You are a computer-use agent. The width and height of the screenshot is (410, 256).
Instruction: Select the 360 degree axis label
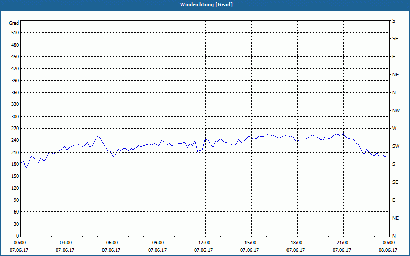pyautogui.click(x=15, y=93)
